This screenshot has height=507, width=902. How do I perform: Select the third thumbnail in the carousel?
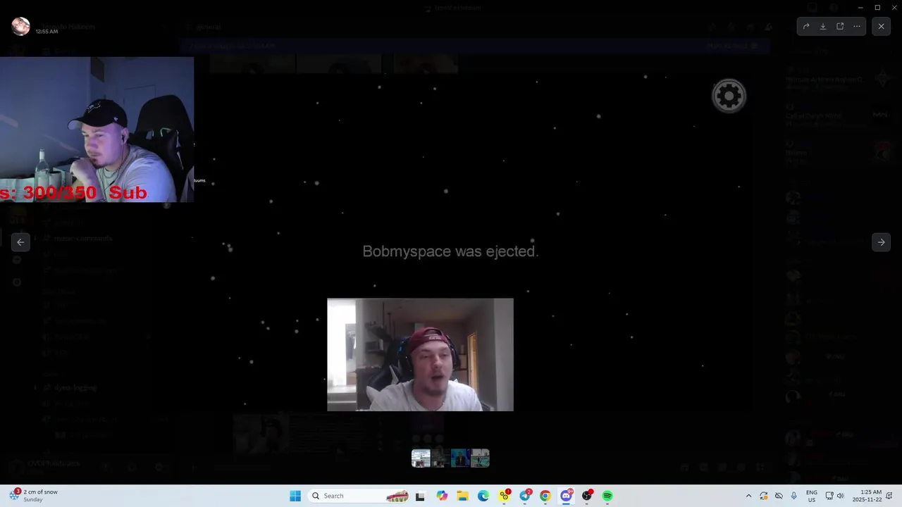point(460,458)
